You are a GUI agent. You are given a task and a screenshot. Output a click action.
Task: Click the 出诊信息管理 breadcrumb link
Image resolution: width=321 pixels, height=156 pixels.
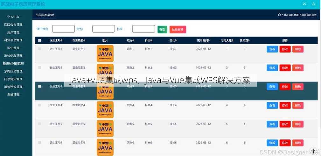point(291,15)
